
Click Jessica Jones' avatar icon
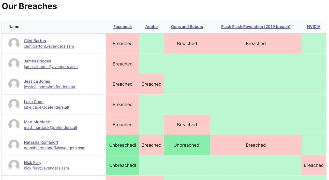(x=14, y=84)
